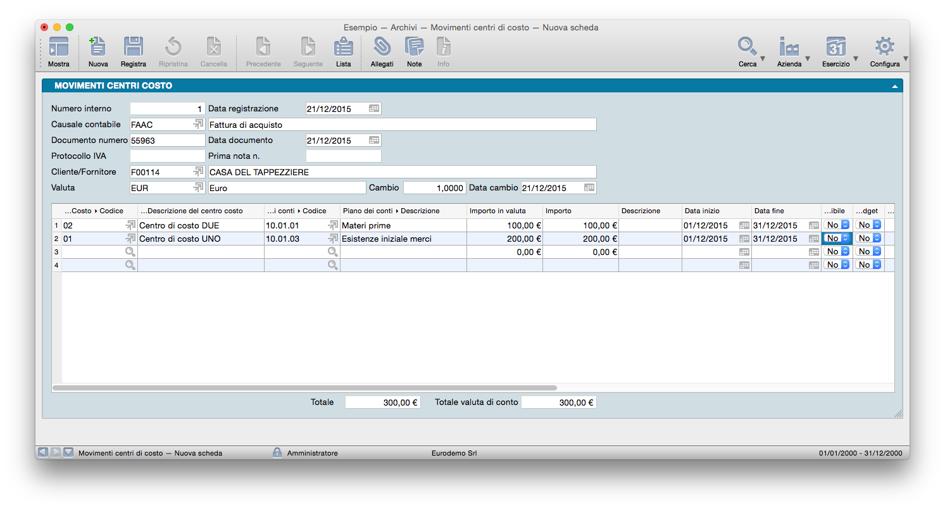Click the Fattura di acquisto description field
945x510 pixels.
click(403, 125)
